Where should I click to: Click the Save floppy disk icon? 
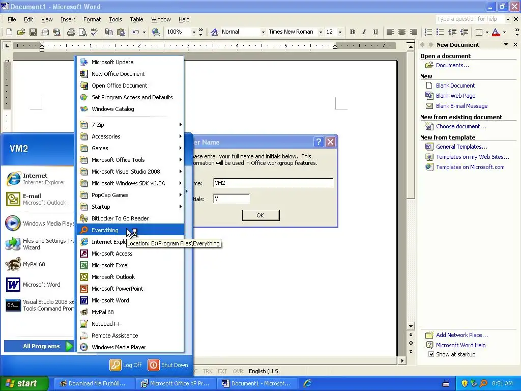coord(33,32)
